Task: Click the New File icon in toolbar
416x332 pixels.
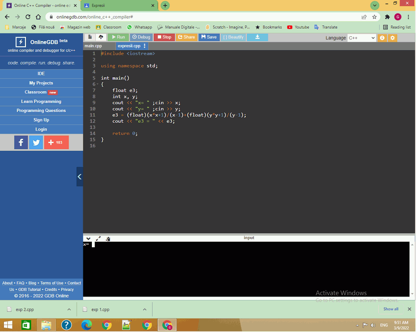Action: click(x=90, y=37)
